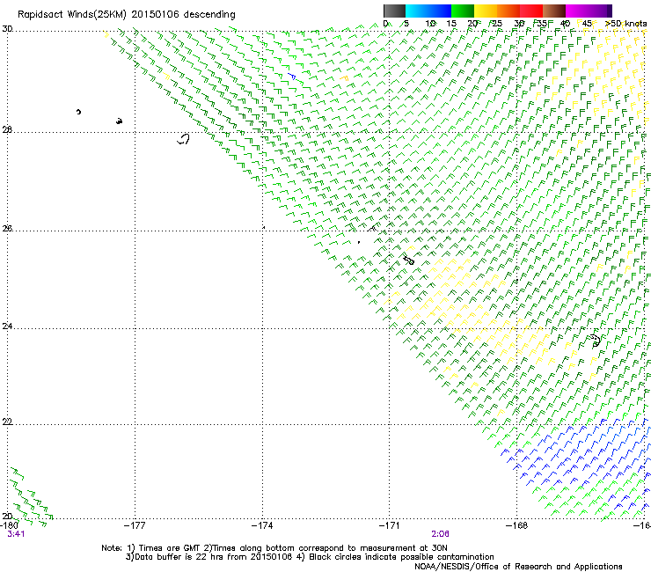Click the longitude '-174' axis label
The image size is (651, 572).
262,525
